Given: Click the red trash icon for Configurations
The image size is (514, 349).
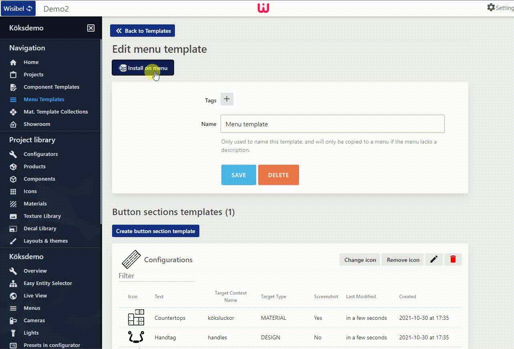Looking at the screenshot, I should (453, 259).
